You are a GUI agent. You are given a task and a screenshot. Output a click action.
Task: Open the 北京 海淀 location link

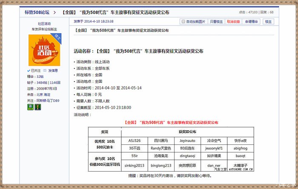43,94
